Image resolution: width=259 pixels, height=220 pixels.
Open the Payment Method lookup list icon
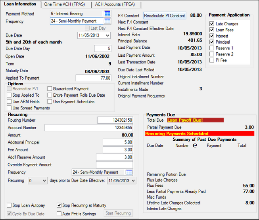(107, 14)
